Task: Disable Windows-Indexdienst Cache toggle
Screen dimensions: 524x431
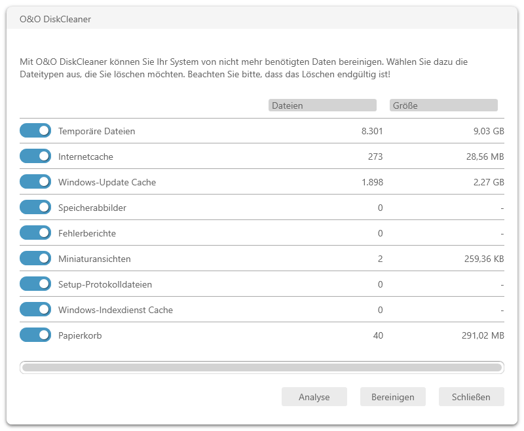Action: click(35, 309)
